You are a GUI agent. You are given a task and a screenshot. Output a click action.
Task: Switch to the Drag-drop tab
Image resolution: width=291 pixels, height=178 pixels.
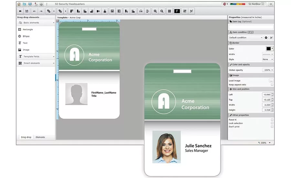pyautogui.click(x=26, y=137)
